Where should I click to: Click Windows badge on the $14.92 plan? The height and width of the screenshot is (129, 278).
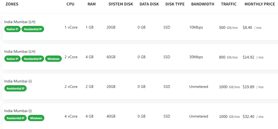point(53,59)
